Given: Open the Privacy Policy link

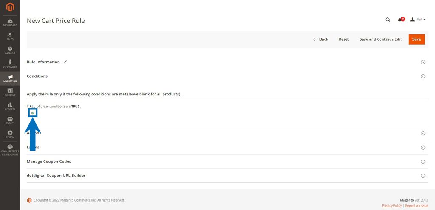Looking at the screenshot, I should [x=392, y=206].
